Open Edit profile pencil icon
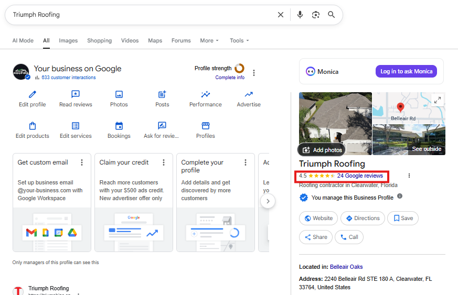 (33, 95)
